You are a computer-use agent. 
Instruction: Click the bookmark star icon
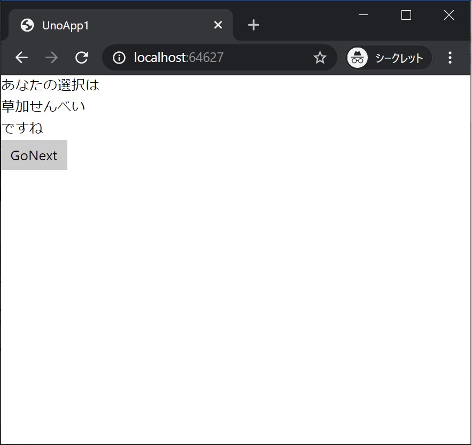(x=320, y=57)
